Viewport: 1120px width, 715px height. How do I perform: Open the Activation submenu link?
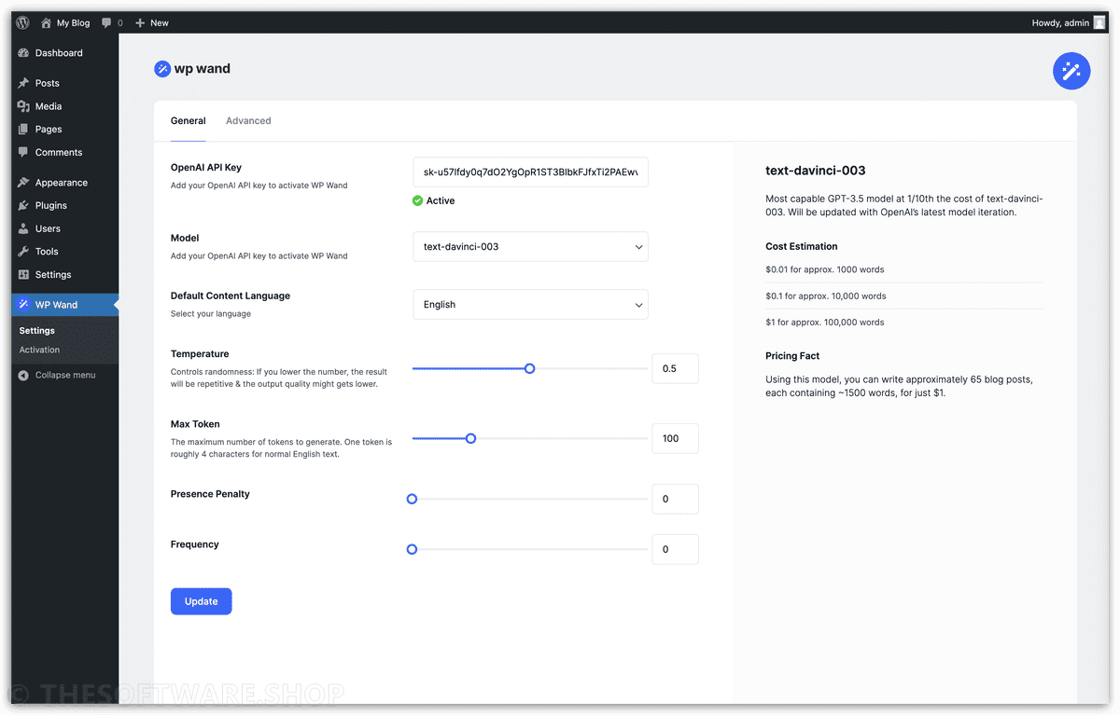pyautogui.click(x=39, y=350)
